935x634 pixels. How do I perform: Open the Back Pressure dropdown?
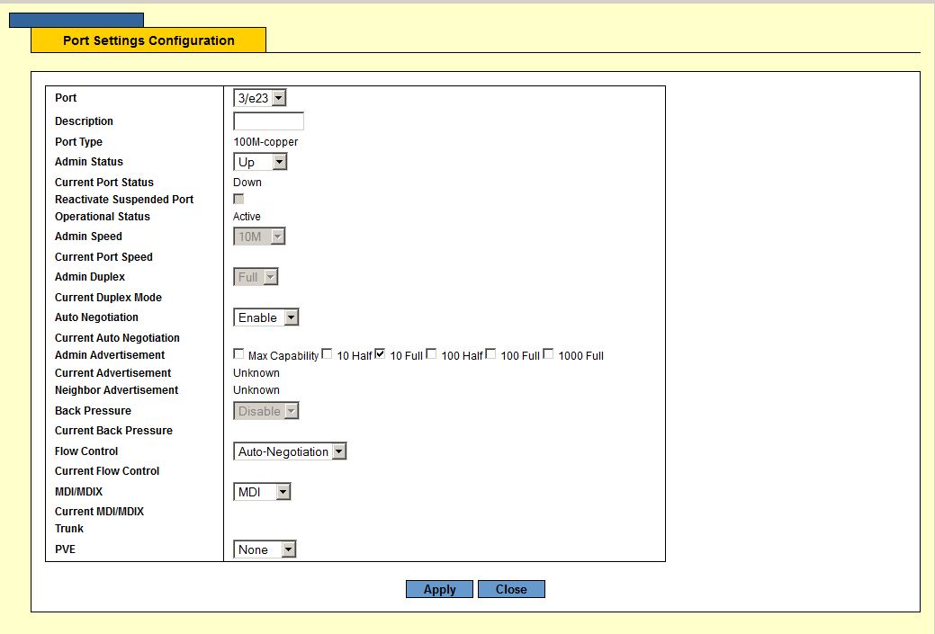coord(265,411)
